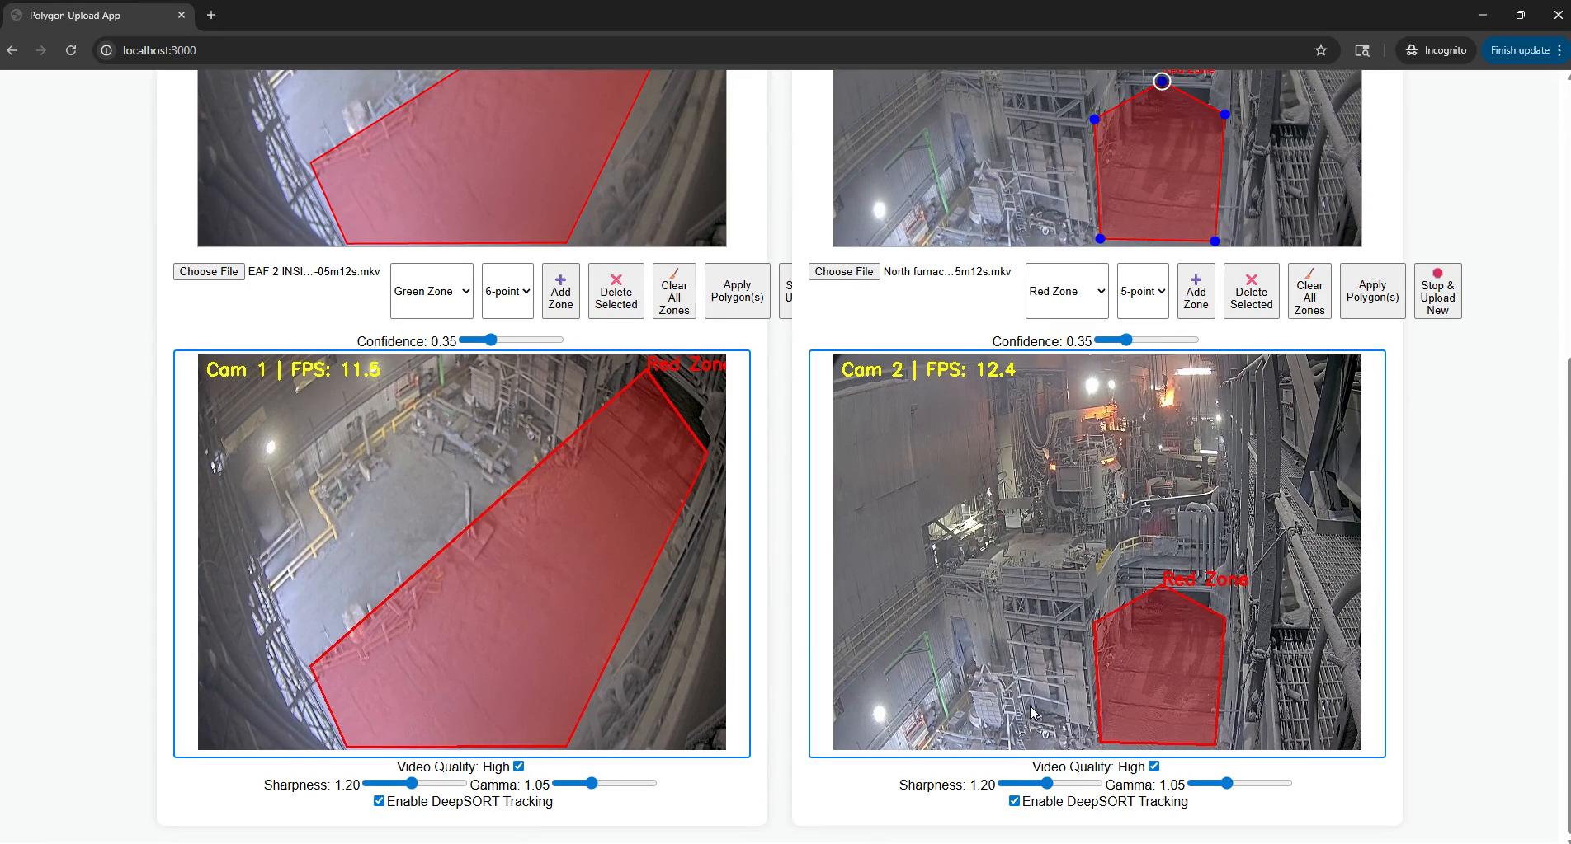Clear All Zones for Cam 2

point(1309,291)
